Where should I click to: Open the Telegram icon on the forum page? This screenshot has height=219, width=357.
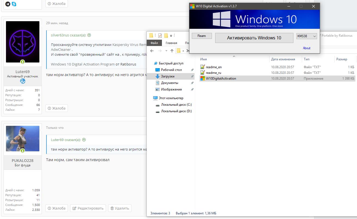(x=8, y=4)
